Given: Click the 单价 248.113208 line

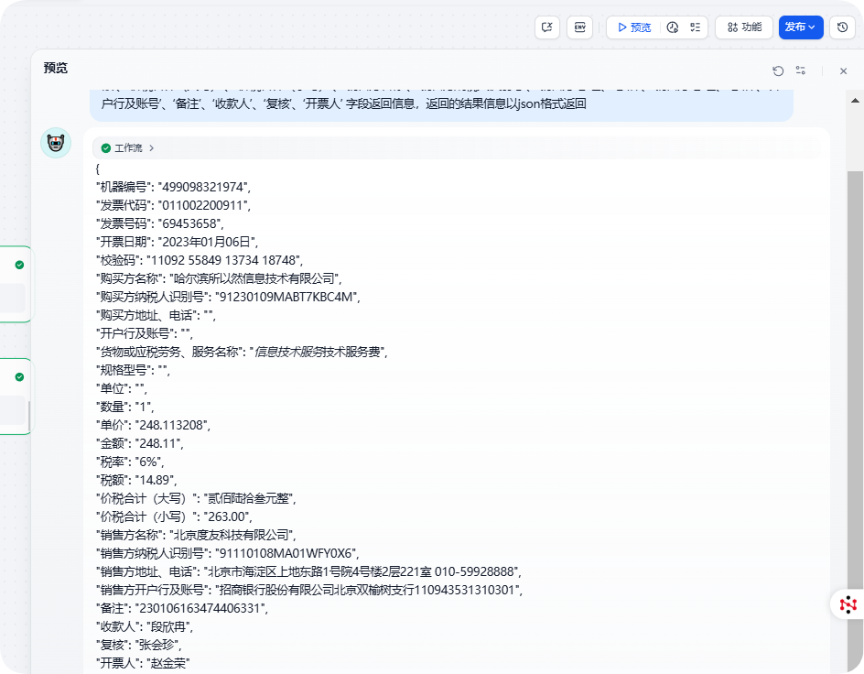Looking at the screenshot, I should point(153,425).
